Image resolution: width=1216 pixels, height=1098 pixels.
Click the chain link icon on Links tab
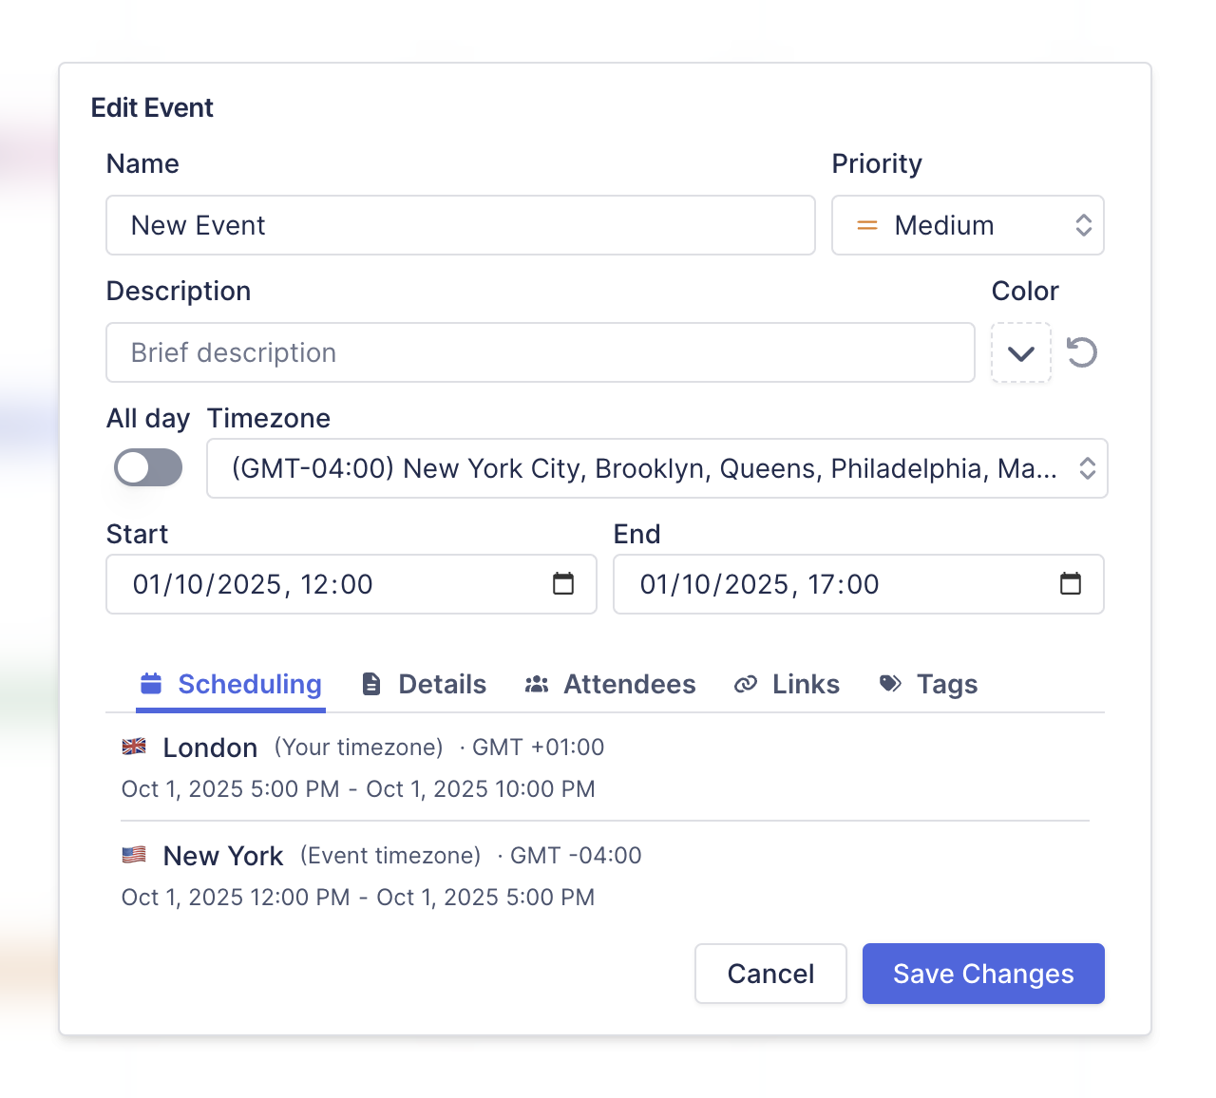click(x=747, y=684)
